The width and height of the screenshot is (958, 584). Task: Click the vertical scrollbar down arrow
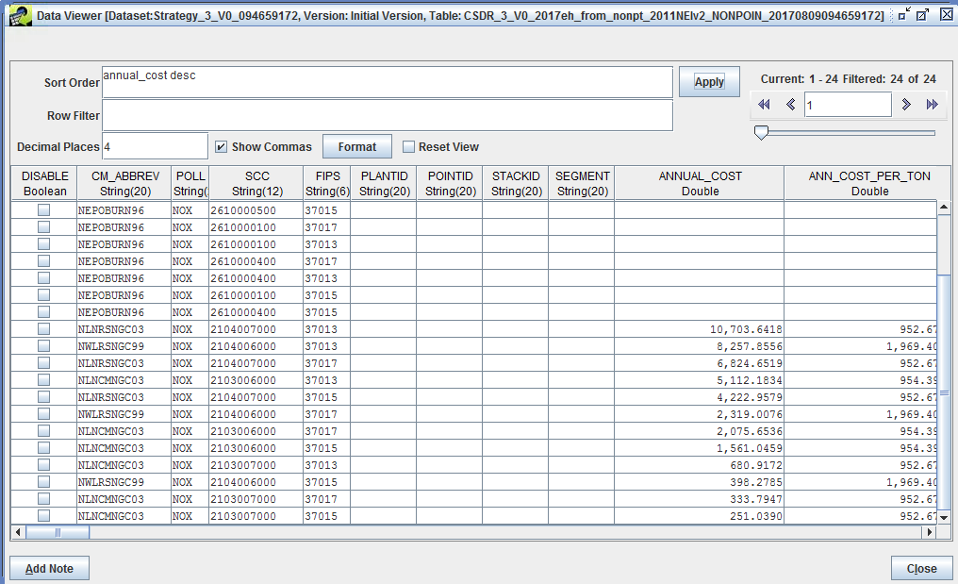coord(946,516)
